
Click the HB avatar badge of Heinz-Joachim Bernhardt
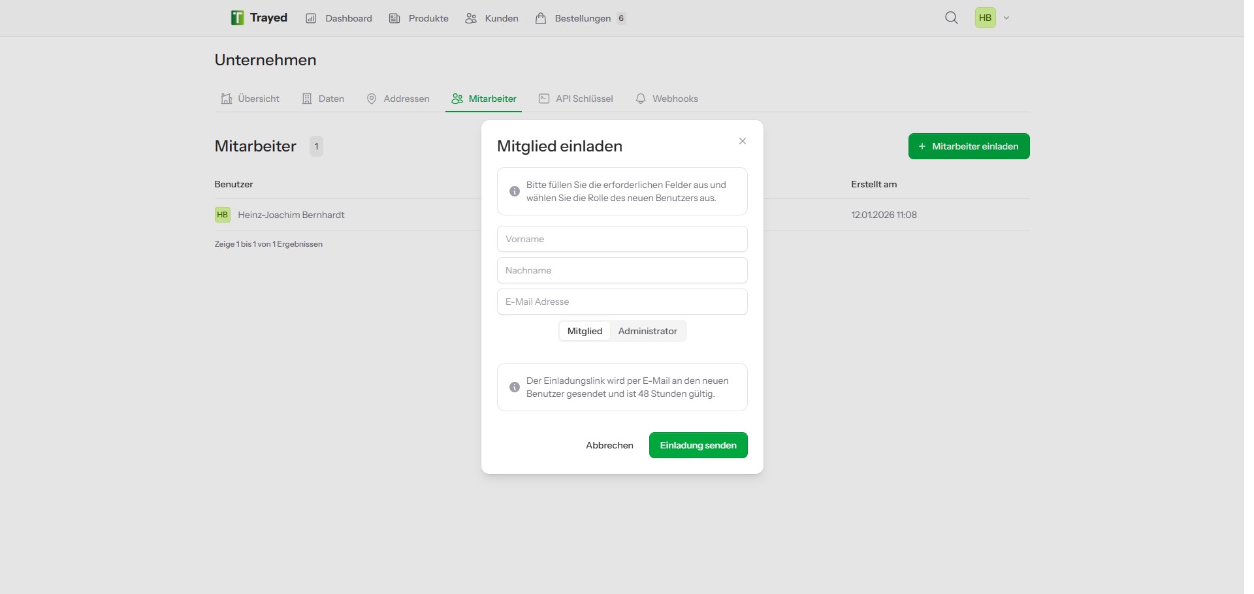[x=222, y=214]
